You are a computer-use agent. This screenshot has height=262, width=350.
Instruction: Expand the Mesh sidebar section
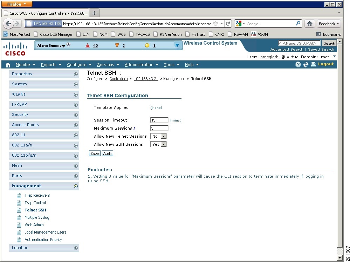coord(76,166)
